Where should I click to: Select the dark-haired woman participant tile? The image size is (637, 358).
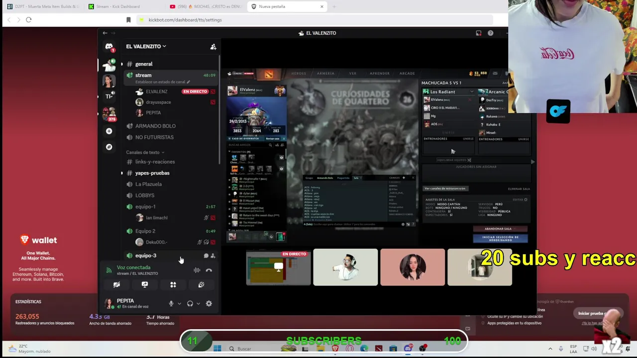point(413,268)
